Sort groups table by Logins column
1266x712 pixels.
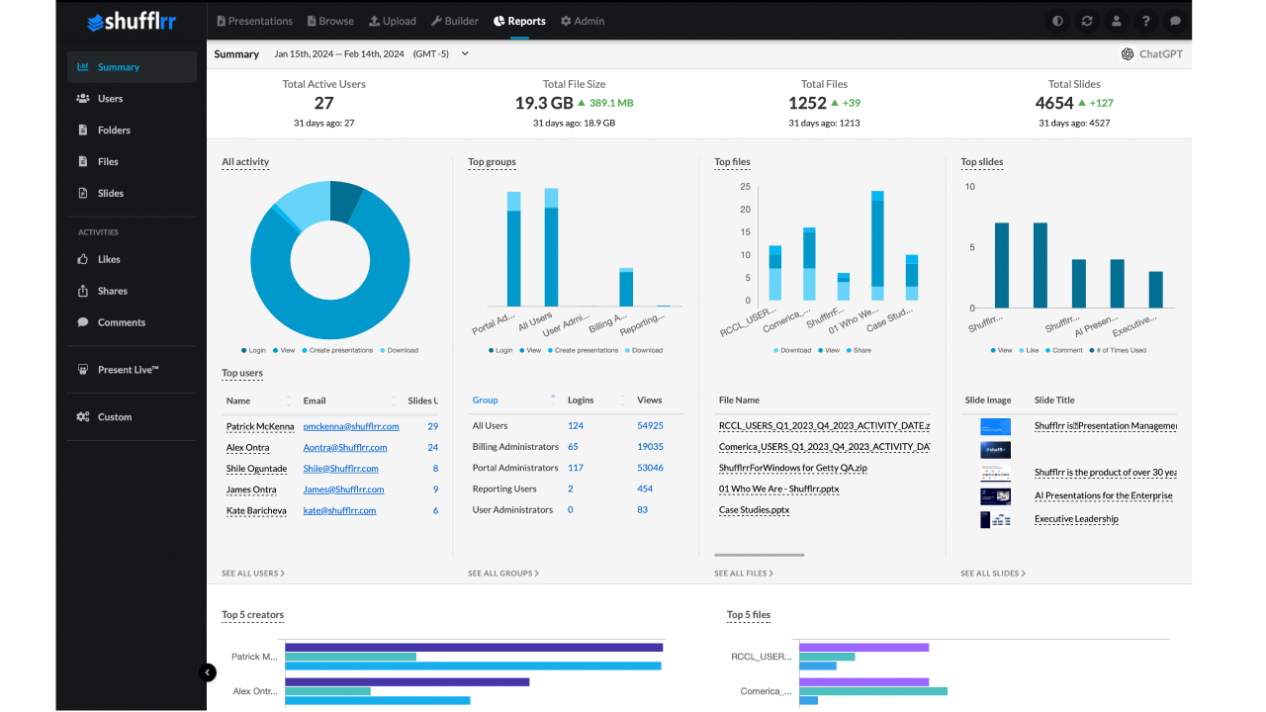(597, 400)
